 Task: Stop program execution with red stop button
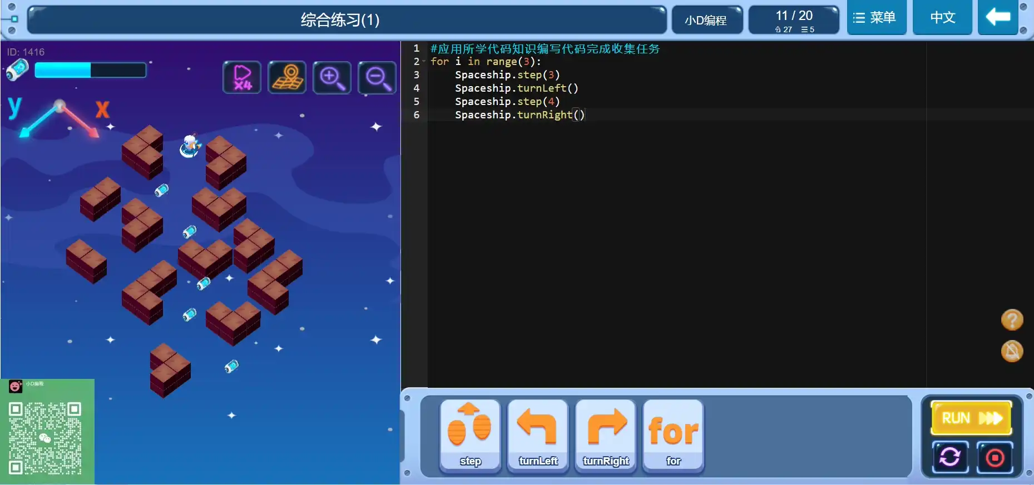click(995, 457)
